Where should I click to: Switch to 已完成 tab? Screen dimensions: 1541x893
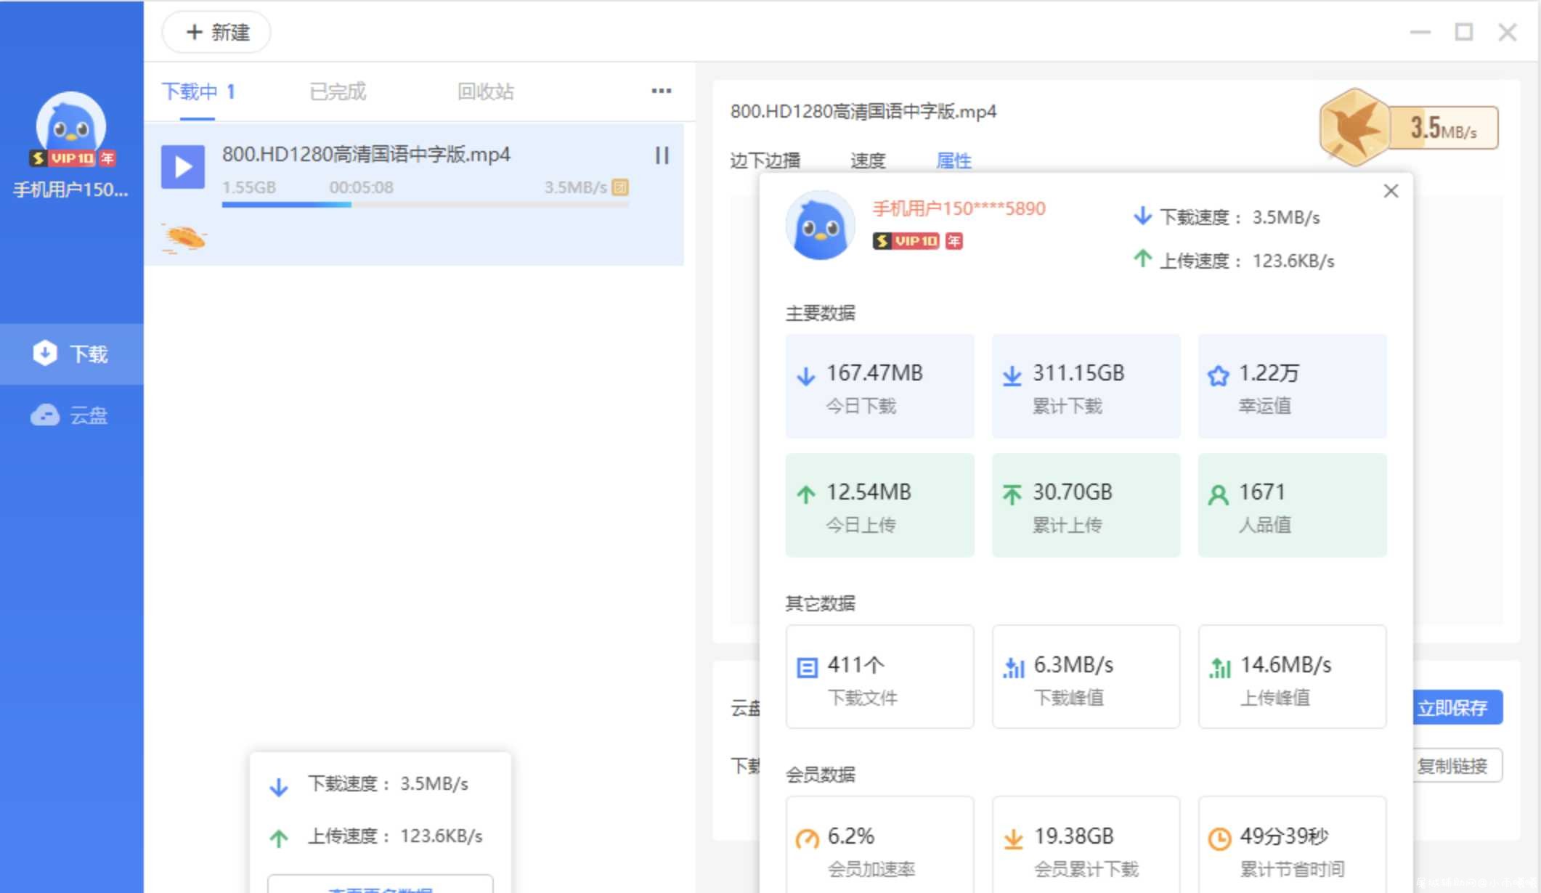point(338,91)
